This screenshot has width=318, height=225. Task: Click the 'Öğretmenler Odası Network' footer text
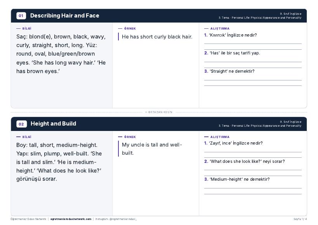(28, 219)
